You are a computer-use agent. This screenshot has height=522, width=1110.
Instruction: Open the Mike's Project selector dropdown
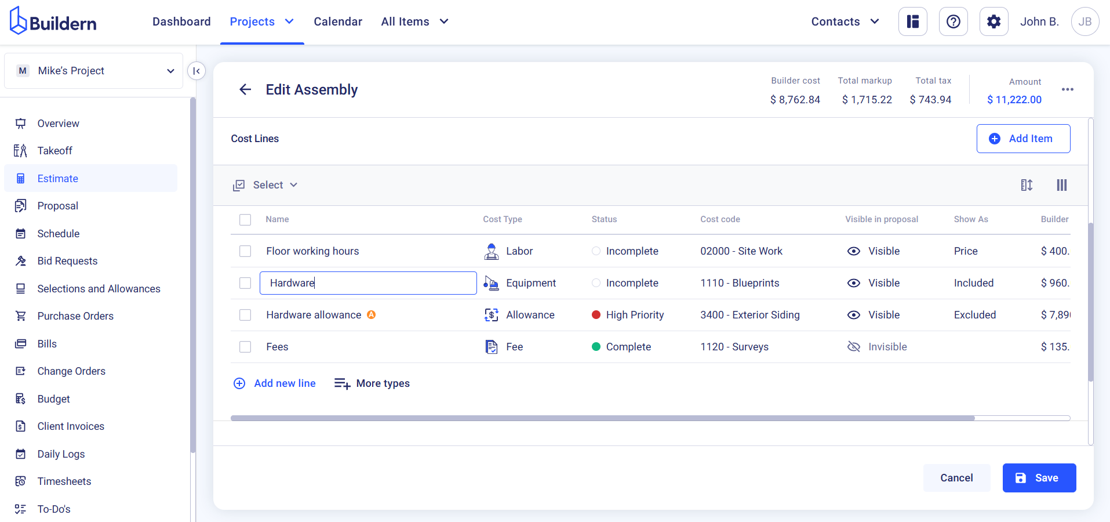pos(94,71)
